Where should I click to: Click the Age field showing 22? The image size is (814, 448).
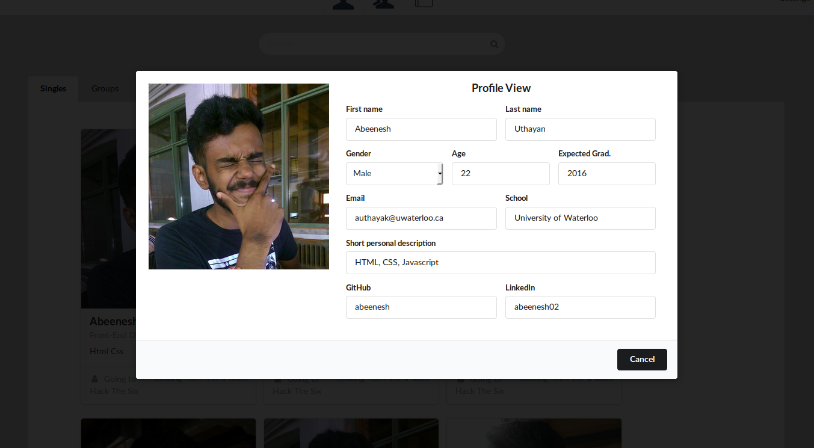point(501,173)
